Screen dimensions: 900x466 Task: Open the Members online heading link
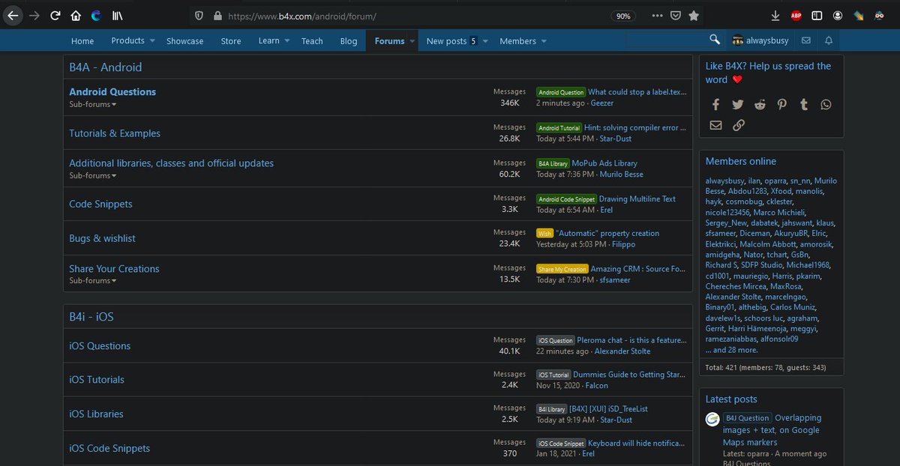741,161
